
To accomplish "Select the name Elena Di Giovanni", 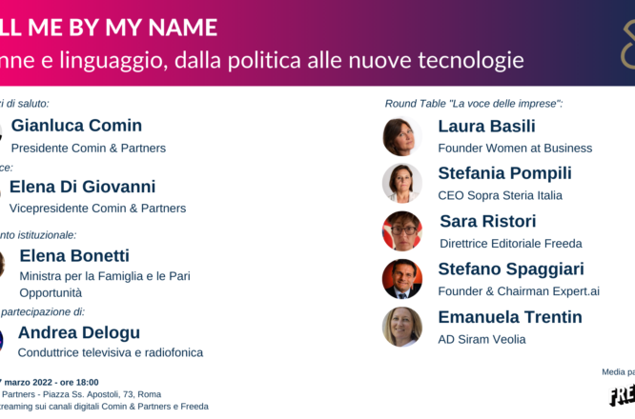I will coord(82,187).
